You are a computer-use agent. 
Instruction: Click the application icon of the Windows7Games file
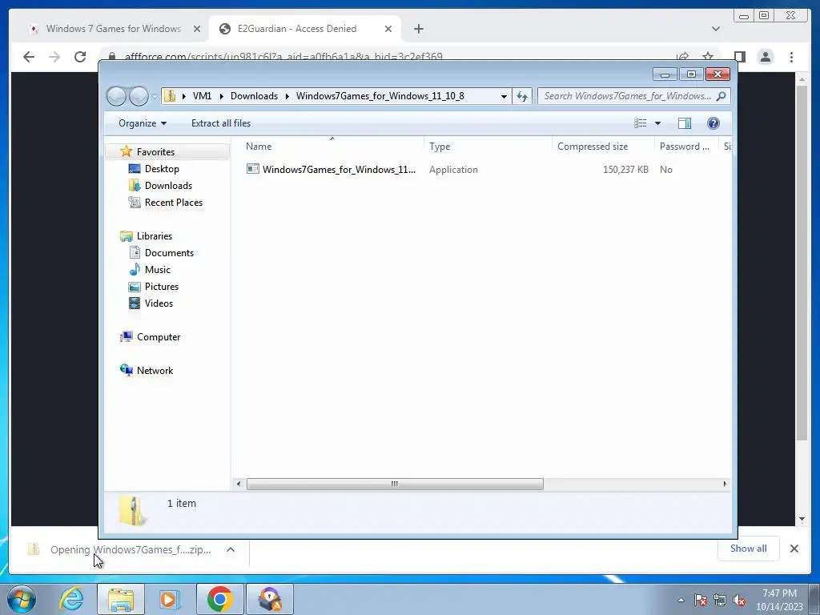click(252, 169)
